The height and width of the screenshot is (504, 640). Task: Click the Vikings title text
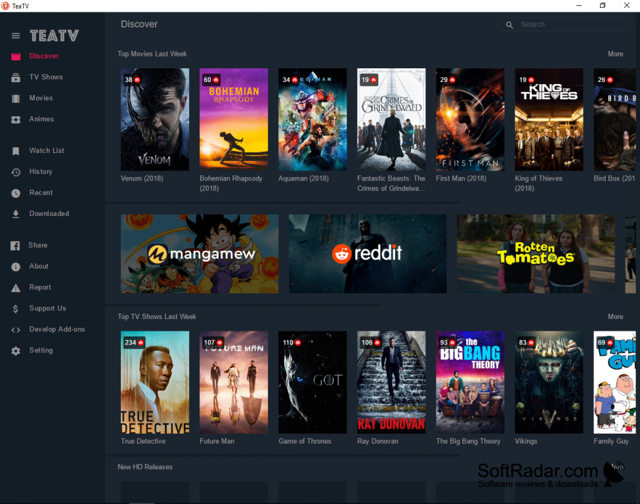pyautogui.click(x=526, y=441)
